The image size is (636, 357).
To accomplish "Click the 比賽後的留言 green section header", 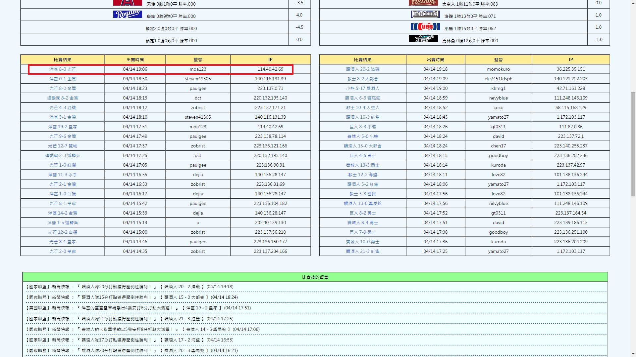I will pyautogui.click(x=315, y=277).
